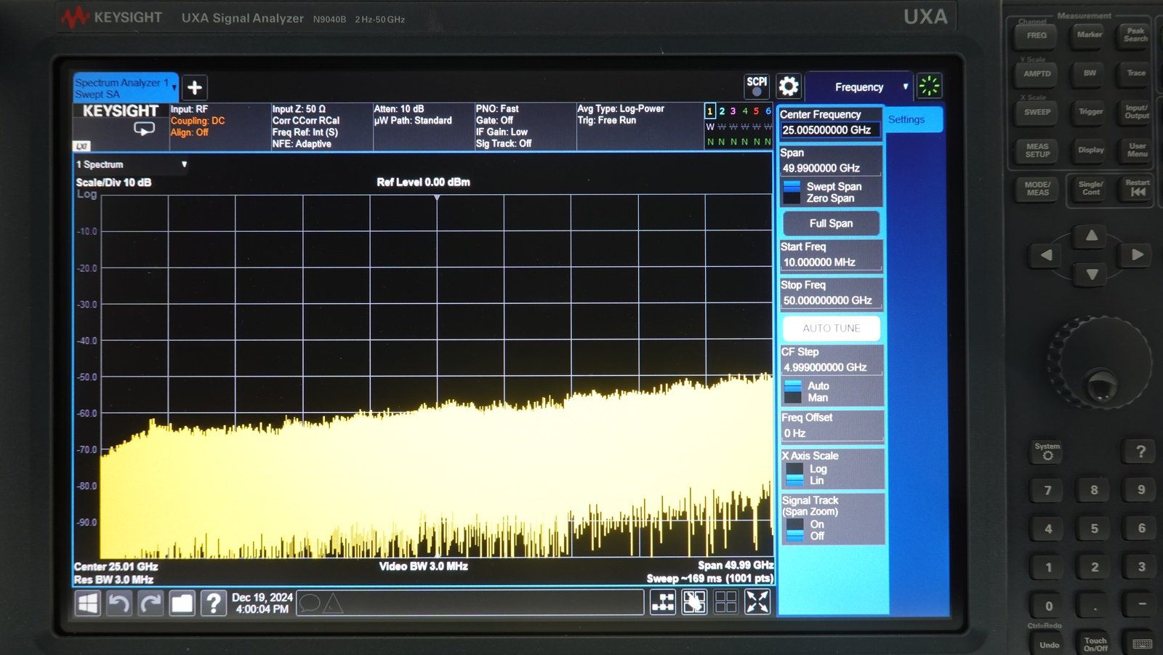The width and height of the screenshot is (1163, 655).
Task: Open the Input RF settings section
Action: [x=220, y=126]
